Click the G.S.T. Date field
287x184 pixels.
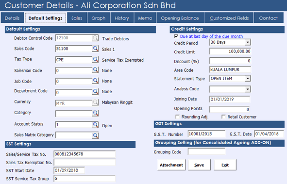point(269,134)
